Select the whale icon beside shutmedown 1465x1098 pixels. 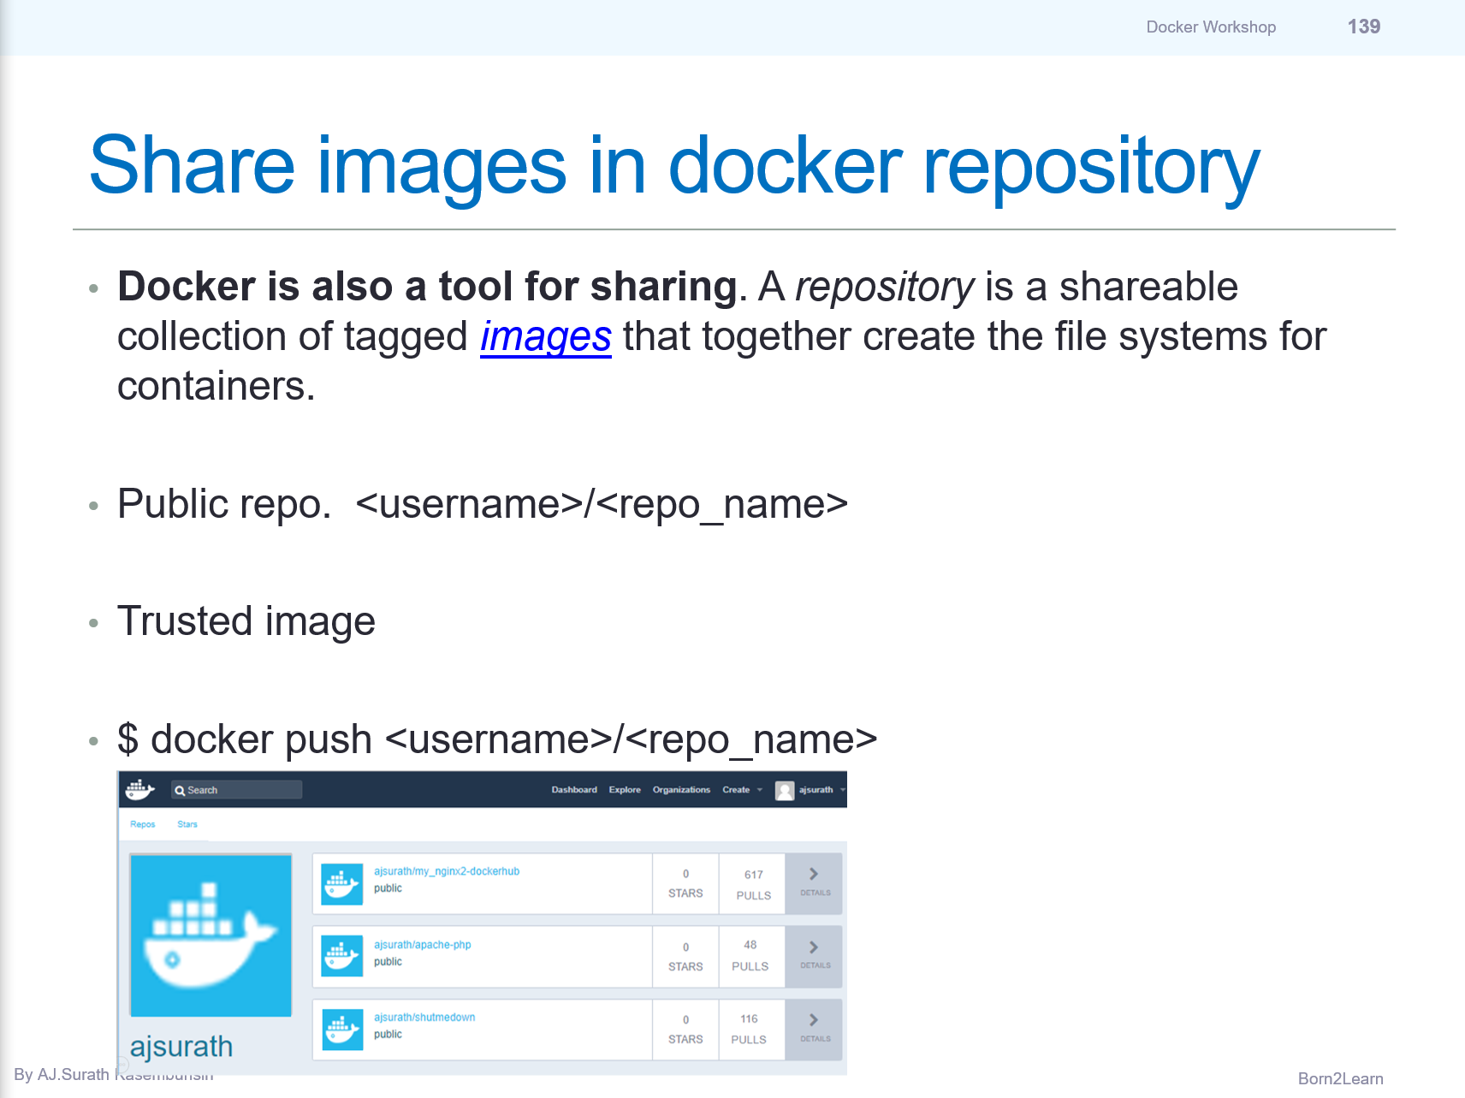point(342,1030)
